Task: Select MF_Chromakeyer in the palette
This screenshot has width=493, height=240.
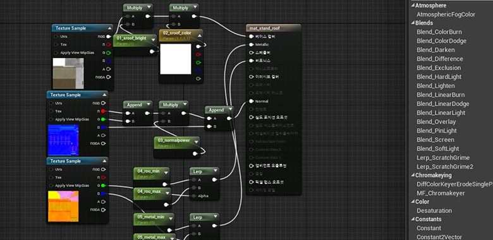Action: point(441,193)
